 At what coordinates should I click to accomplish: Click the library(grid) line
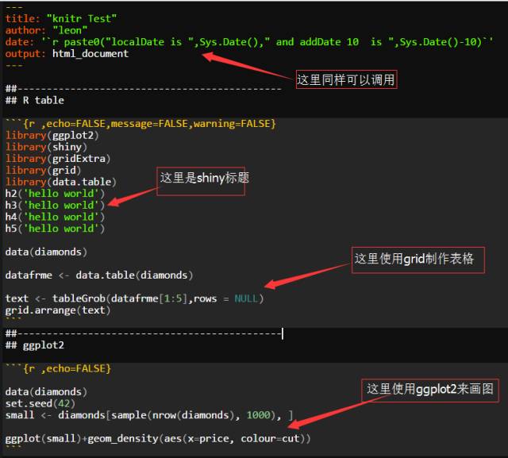pos(43,171)
